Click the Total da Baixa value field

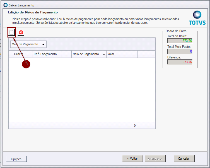(180, 41)
